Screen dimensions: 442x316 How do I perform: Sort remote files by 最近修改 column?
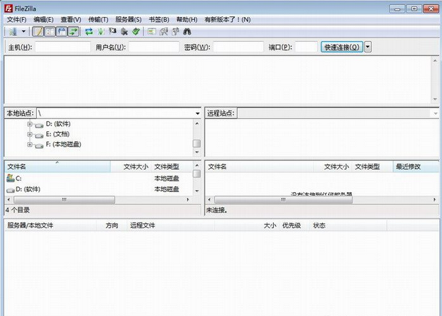pyautogui.click(x=416, y=167)
